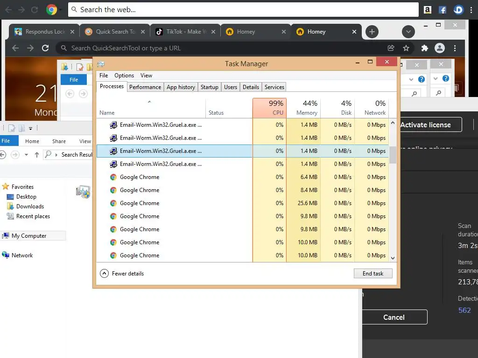Image resolution: width=478 pixels, height=358 pixels.
Task: Bookmark this page with the star icon
Action: 406,48
